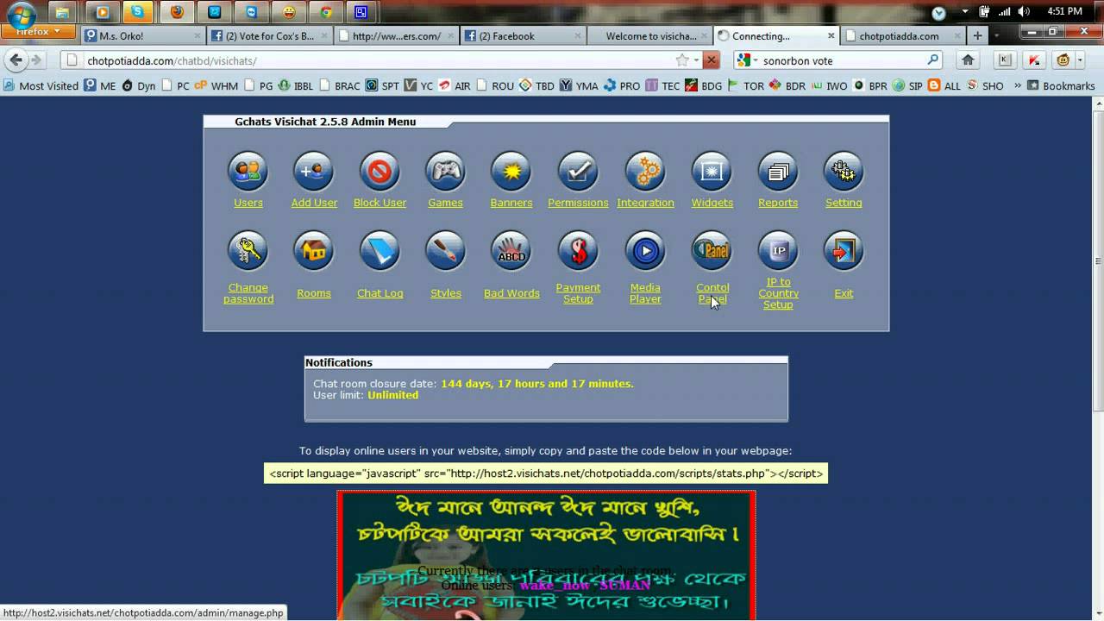Select the Rooms house icon
The image size is (1104, 621).
pyautogui.click(x=314, y=250)
